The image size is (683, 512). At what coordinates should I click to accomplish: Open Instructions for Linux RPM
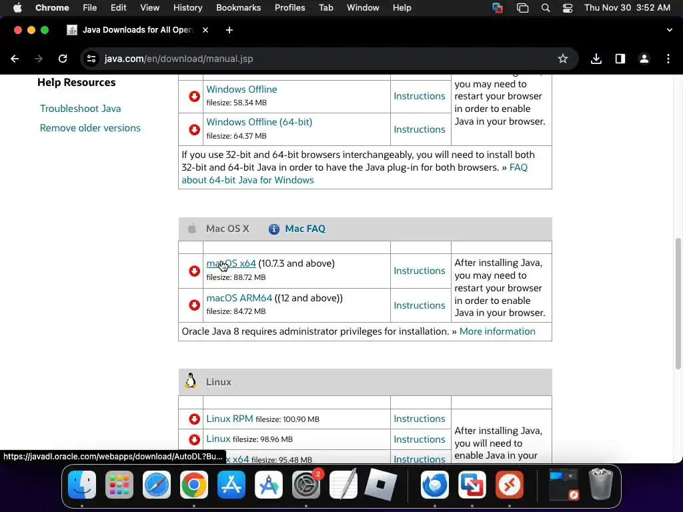pyautogui.click(x=420, y=419)
